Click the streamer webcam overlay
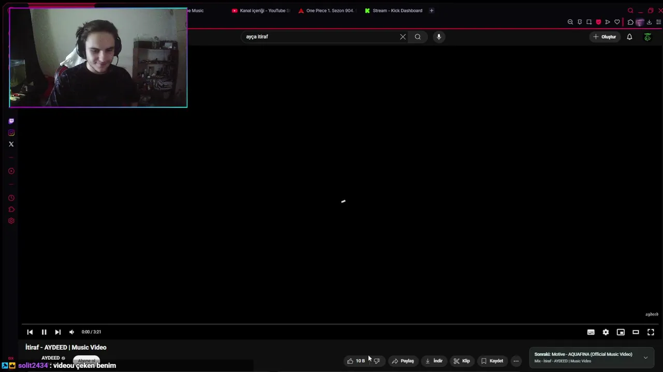Image resolution: width=663 pixels, height=372 pixels. click(98, 57)
